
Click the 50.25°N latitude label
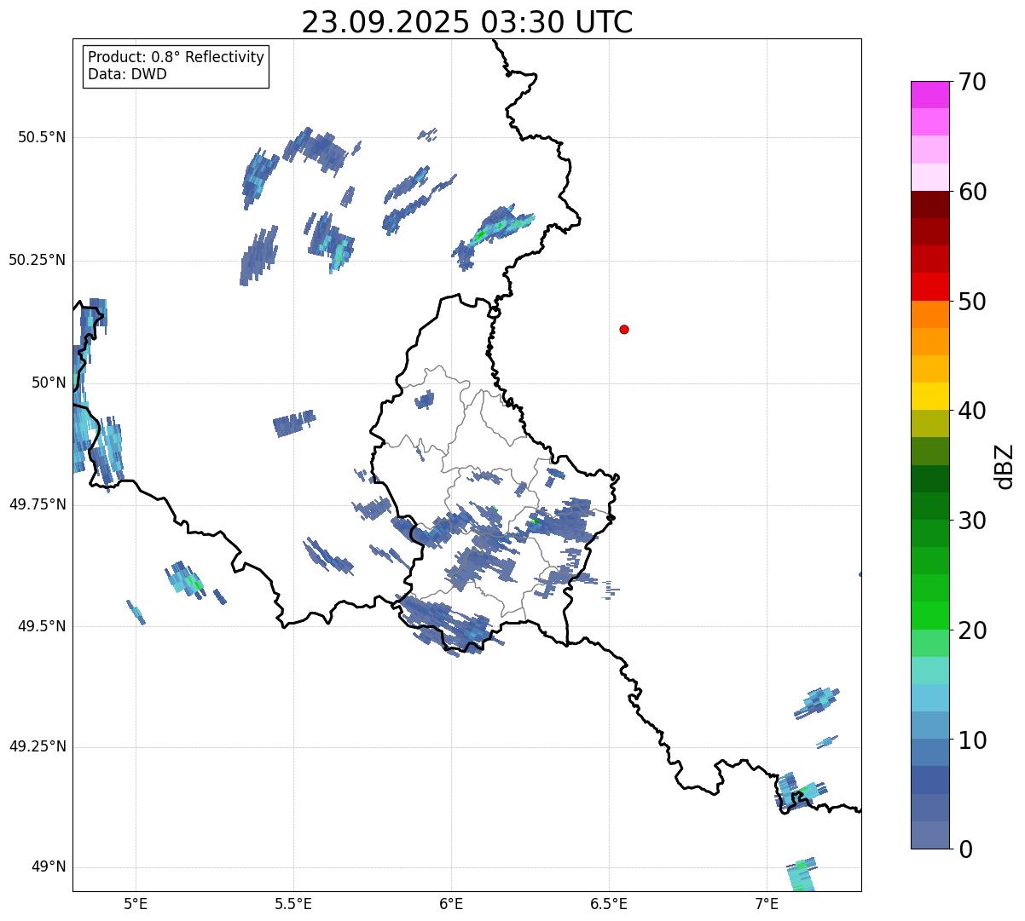(38, 260)
